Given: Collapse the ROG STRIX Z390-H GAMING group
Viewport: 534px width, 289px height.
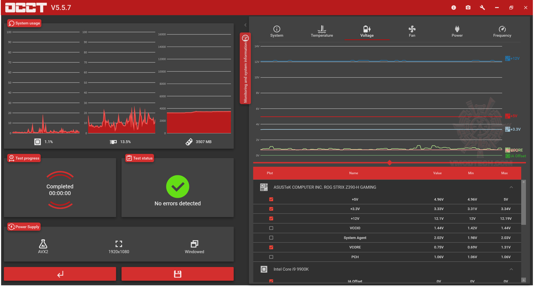Looking at the screenshot, I should click(x=511, y=187).
